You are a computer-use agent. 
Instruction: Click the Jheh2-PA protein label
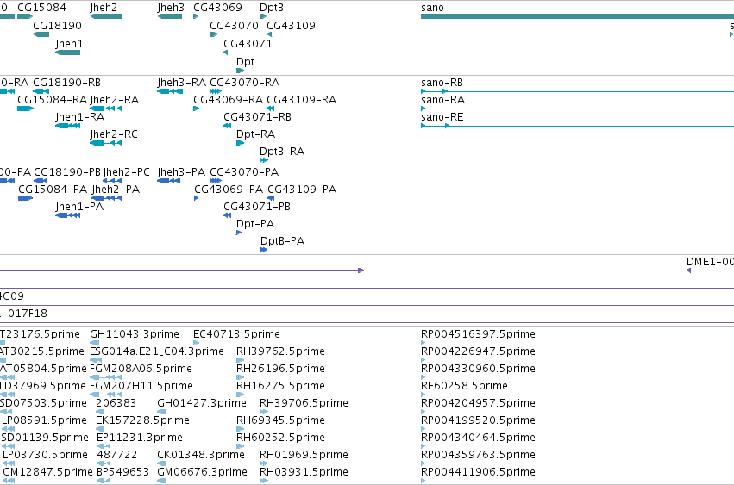[x=116, y=190]
